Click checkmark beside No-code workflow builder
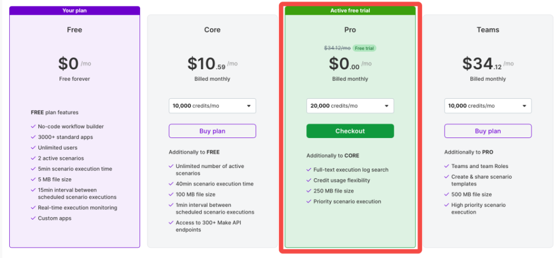560x258 pixels. [34, 127]
